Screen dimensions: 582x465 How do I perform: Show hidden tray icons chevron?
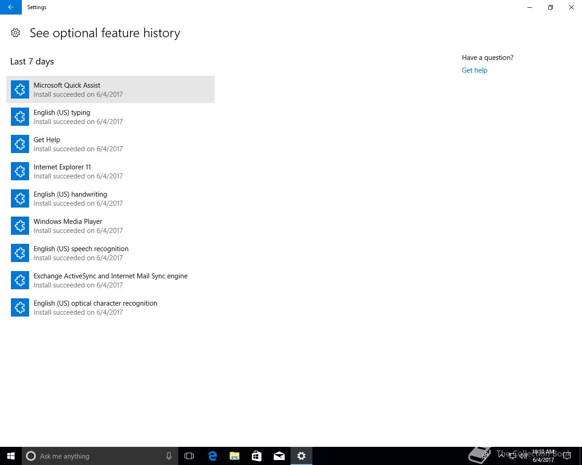502,456
